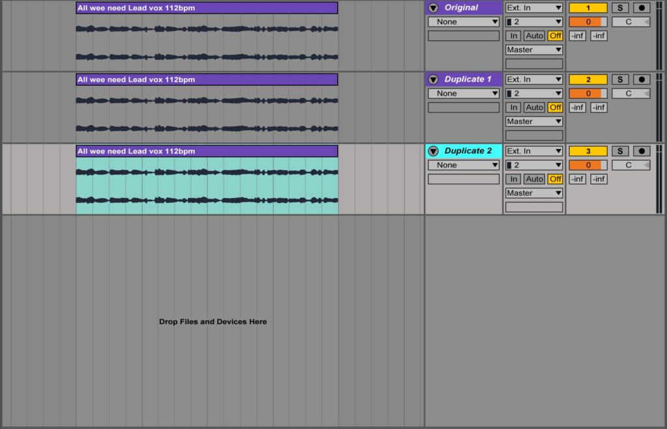Click the orange volume field on Duplicate 2
This screenshot has width=667, height=429.
pyautogui.click(x=588, y=165)
